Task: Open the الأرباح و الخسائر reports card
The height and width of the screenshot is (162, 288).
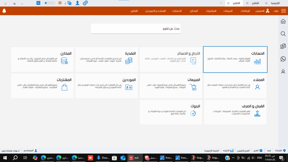Action: (x=171, y=59)
